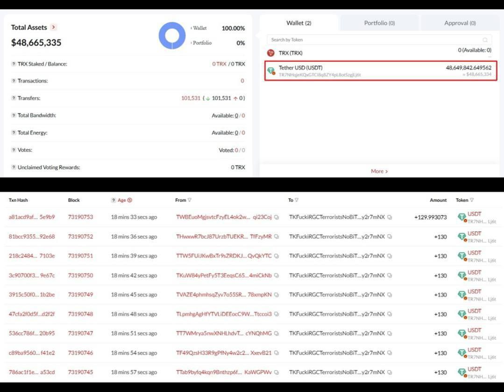504x392 pixels.
Task: Click the search magnifier icon
Action: [485, 40]
